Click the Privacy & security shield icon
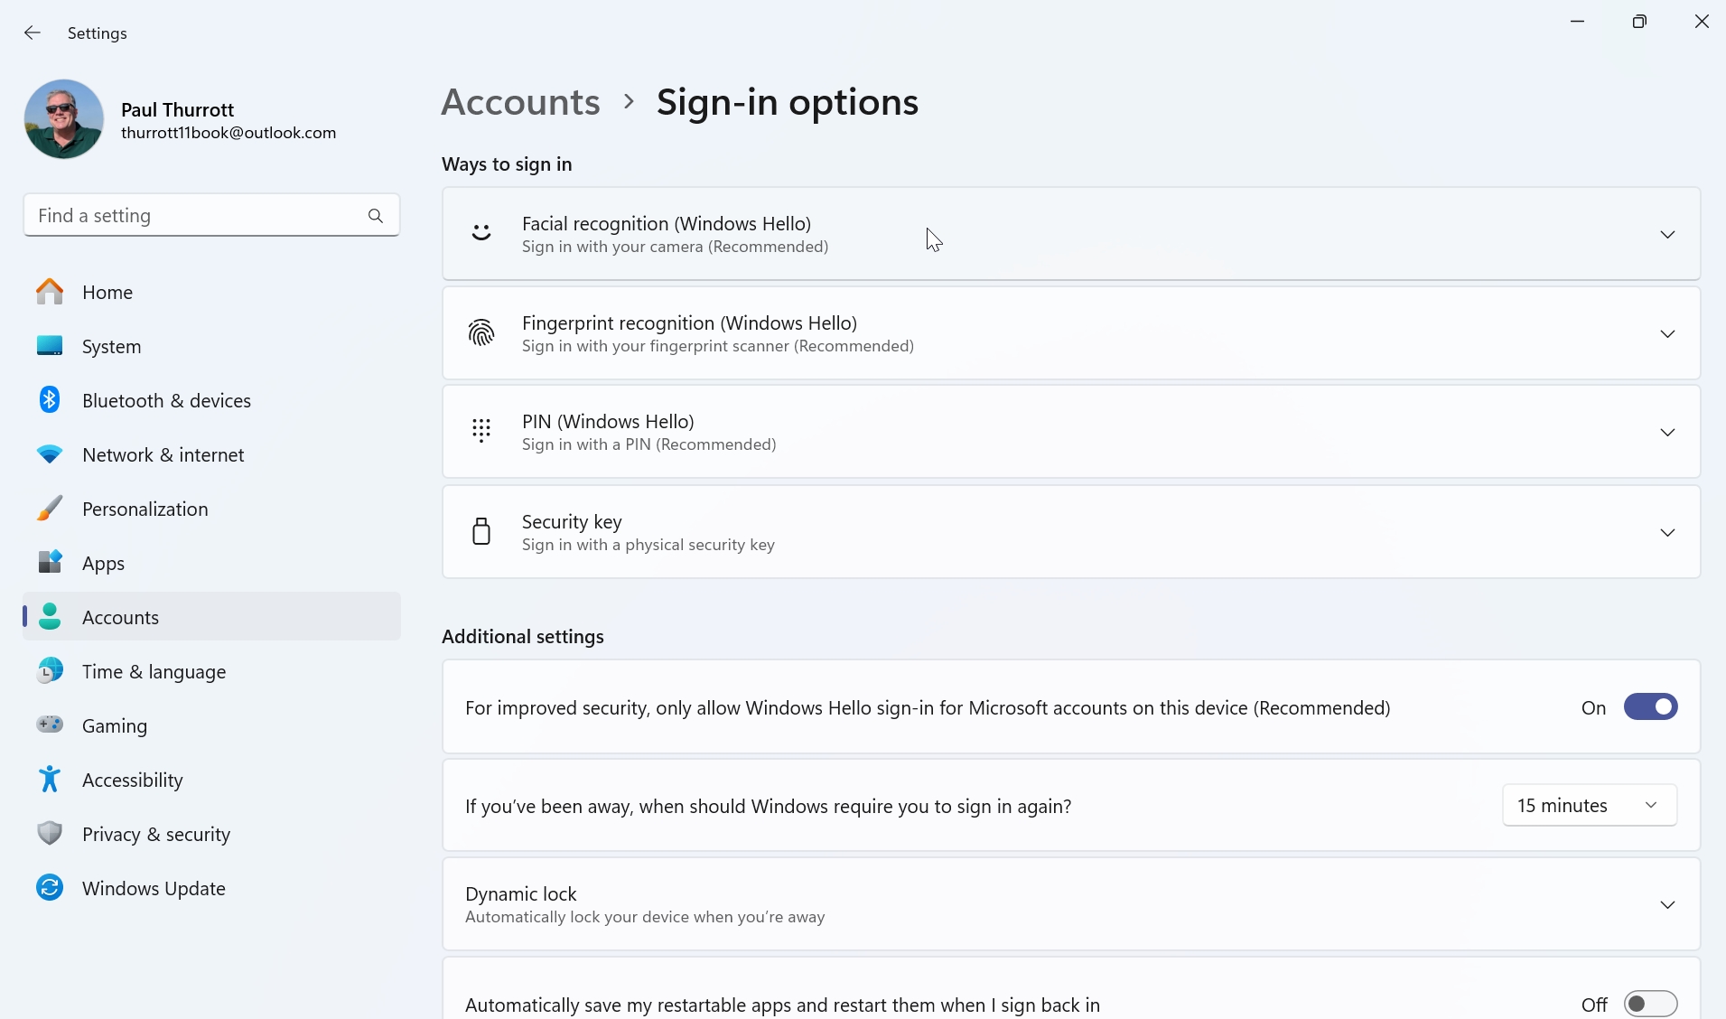 (x=50, y=834)
